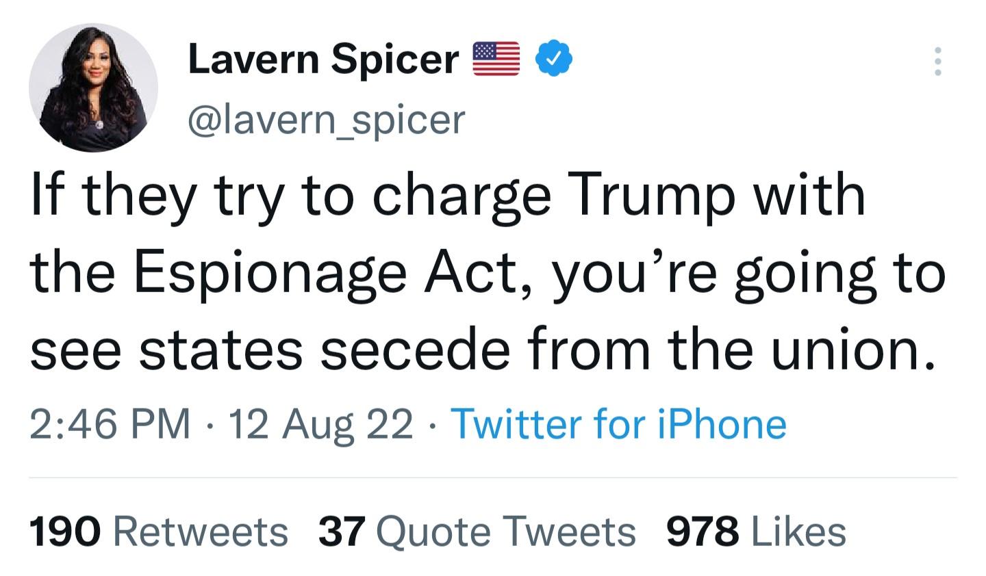The image size is (986, 576).
Task: Click the display name Lavern Spicer
Action: tap(323, 59)
